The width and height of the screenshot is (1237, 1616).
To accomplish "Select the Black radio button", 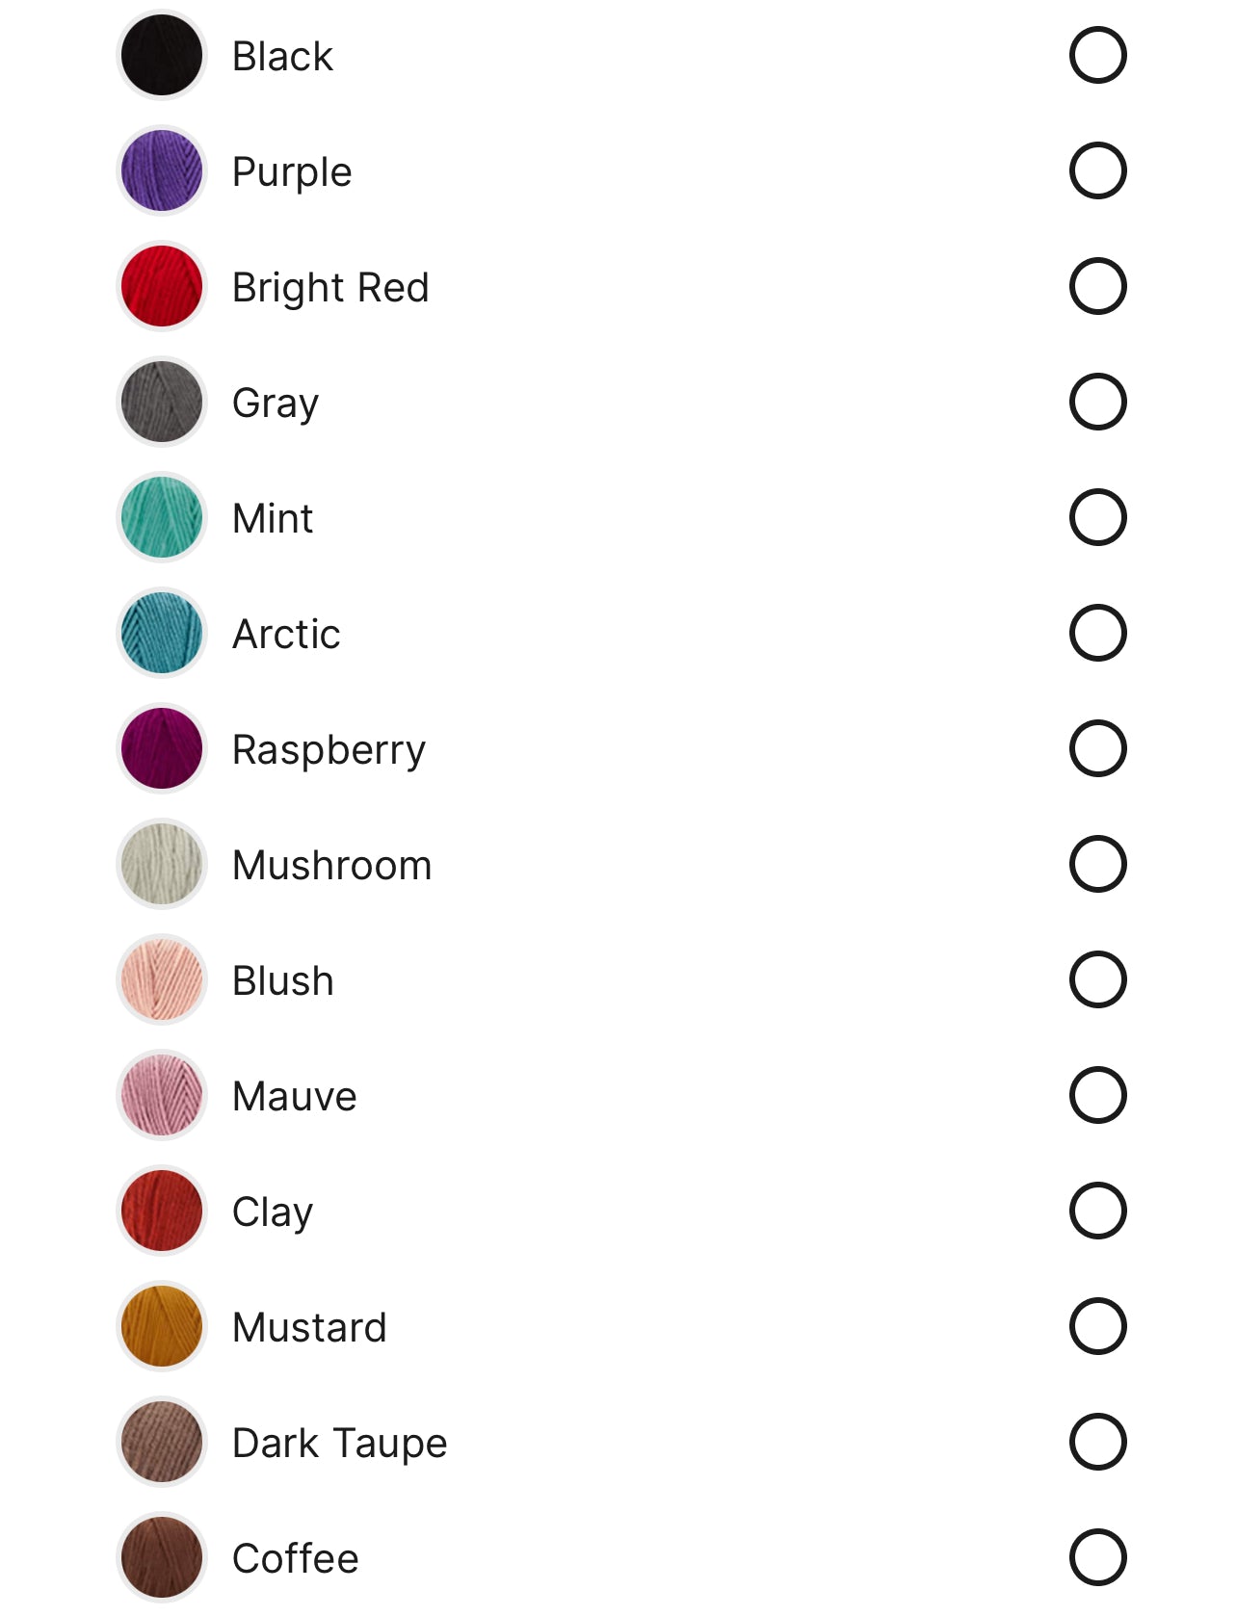I will [x=1097, y=55].
